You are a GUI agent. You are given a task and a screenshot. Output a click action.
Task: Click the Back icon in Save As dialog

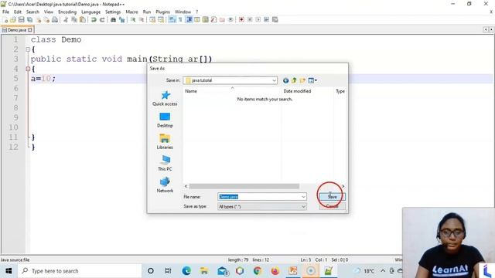coord(285,80)
